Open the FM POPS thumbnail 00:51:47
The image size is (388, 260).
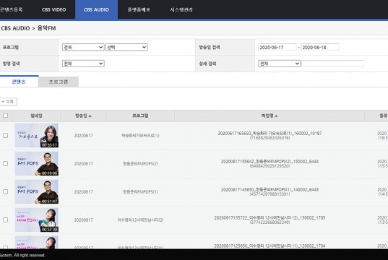pos(37,191)
